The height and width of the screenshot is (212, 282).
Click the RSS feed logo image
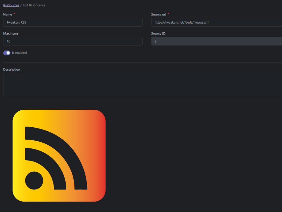click(x=59, y=156)
